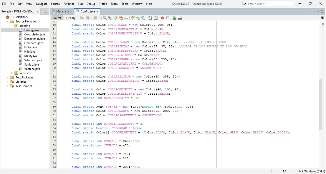Screen dimensions: 326x174
Task: Toggle rectangular selection mode
Action: click(x=126, y=18)
